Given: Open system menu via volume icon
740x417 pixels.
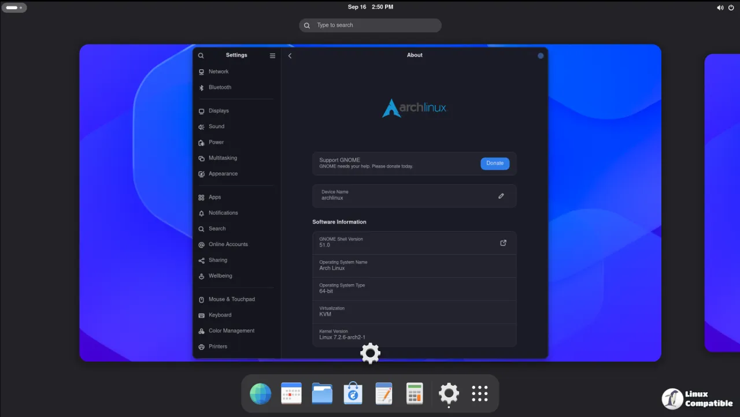Looking at the screenshot, I should [720, 8].
